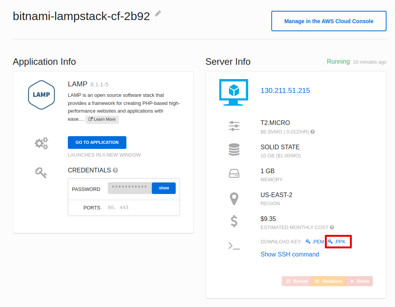Click the ports value 80, 443
This screenshot has width=395, height=307.
[x=118, y=207]
